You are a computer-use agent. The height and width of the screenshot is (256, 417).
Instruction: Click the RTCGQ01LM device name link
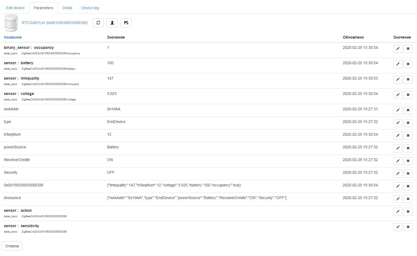(54, 23)
